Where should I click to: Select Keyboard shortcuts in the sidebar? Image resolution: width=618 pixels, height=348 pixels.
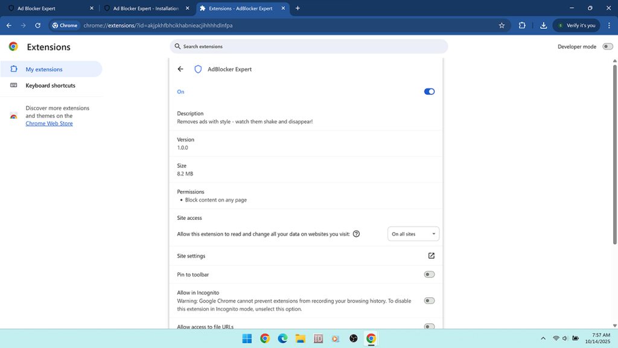(50, 86)
